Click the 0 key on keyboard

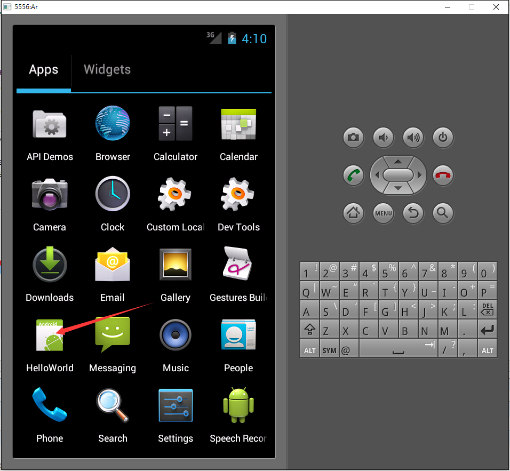pyautogui.click(x=487, y=272)
